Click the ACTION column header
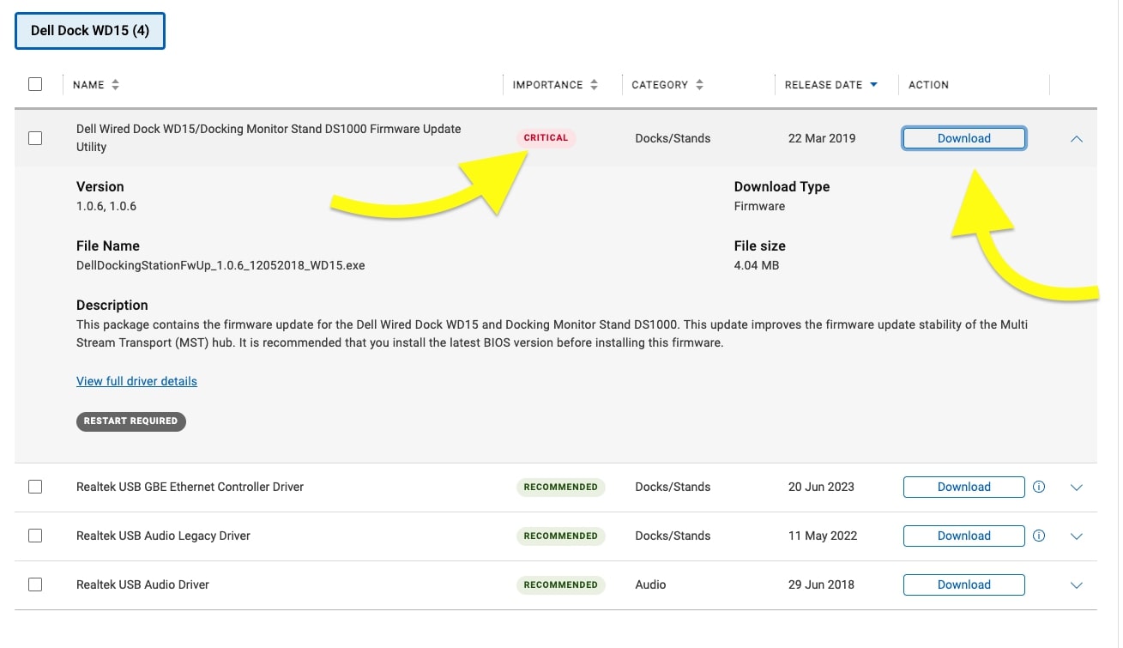The height and width of the screenshot is (648, 1123). tap(928, 85)
